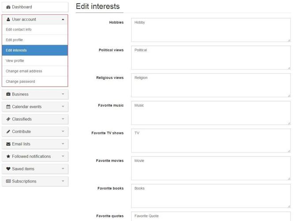Viewport: 295px width, 221px height.
Task: Click the Favorite movies resize handle
Action: [289, 179]
